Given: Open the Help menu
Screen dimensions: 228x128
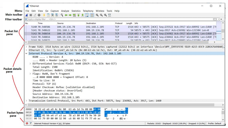Looking at the screenshot, I should pos(117,11).
